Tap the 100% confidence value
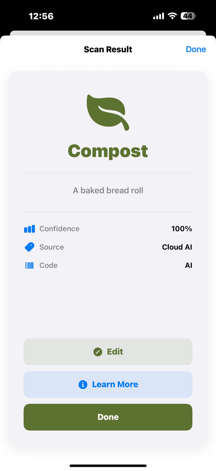The width and height of the screenshot is (216, 471). coord(182,229)
